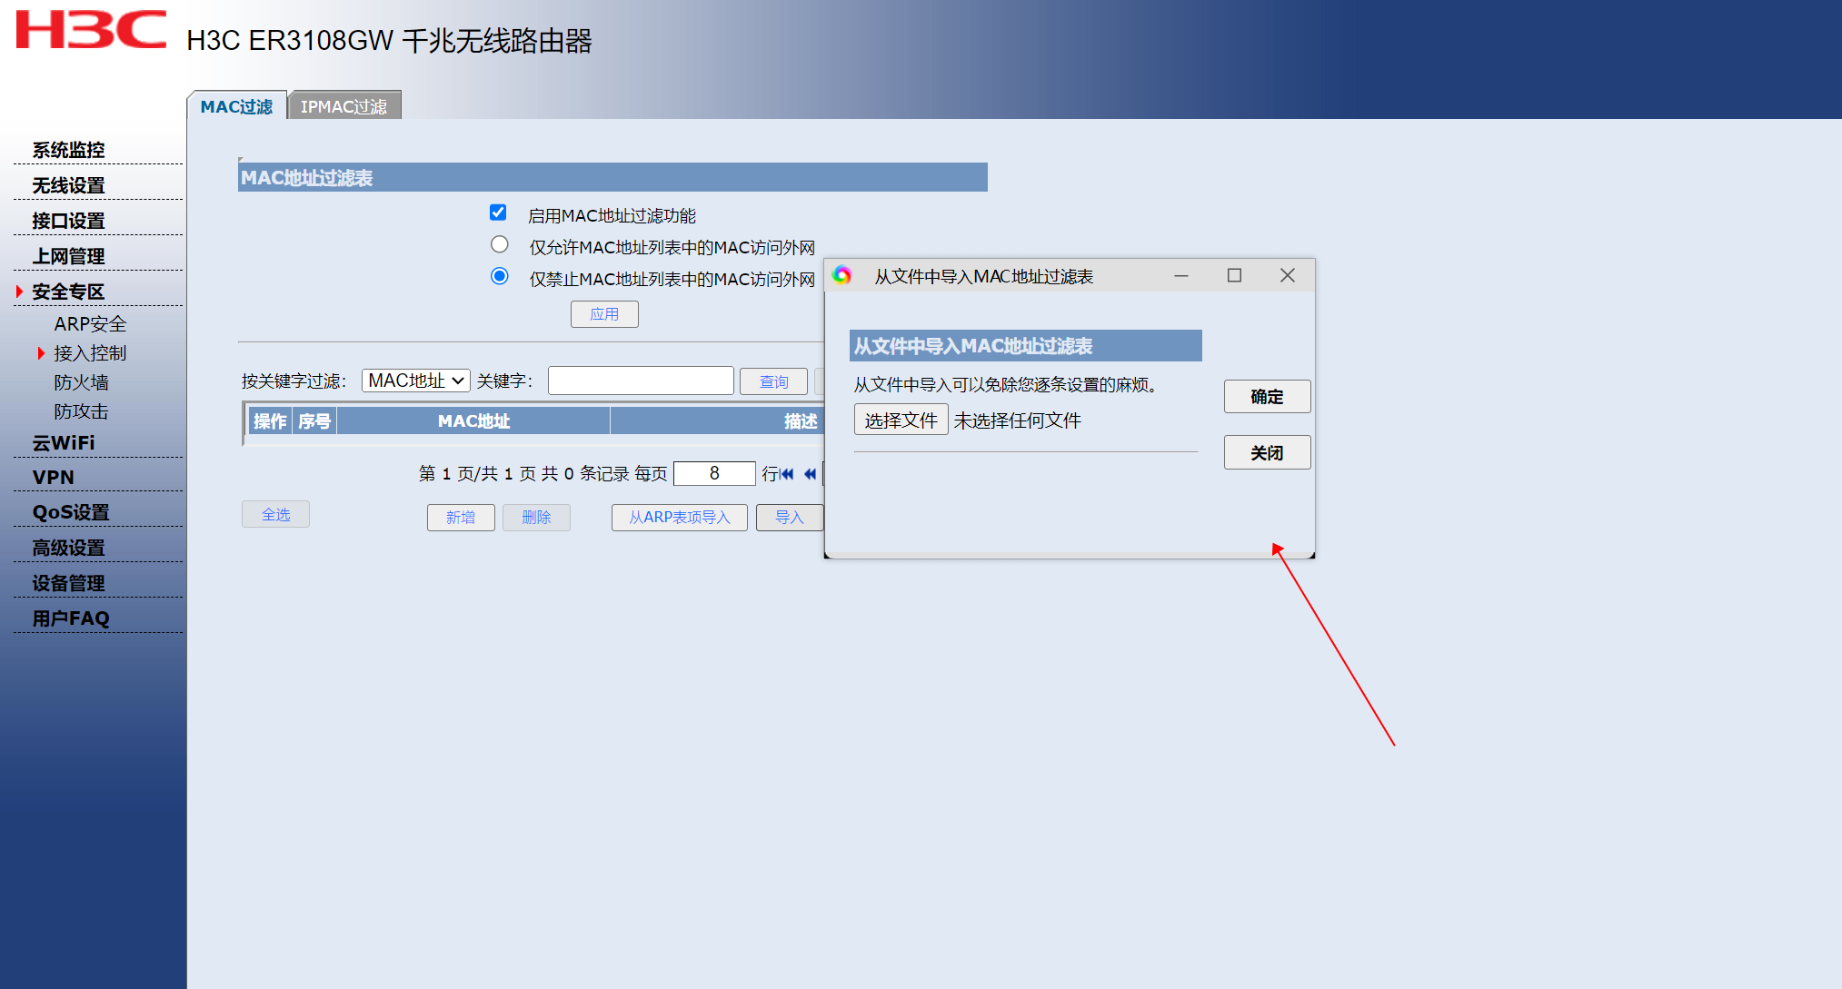
Task: Maximize the import MAC filter popup window
Action: click(x=1234, y=275)
